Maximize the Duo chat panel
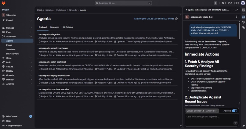246x129 pixels. tap(237, 10)
